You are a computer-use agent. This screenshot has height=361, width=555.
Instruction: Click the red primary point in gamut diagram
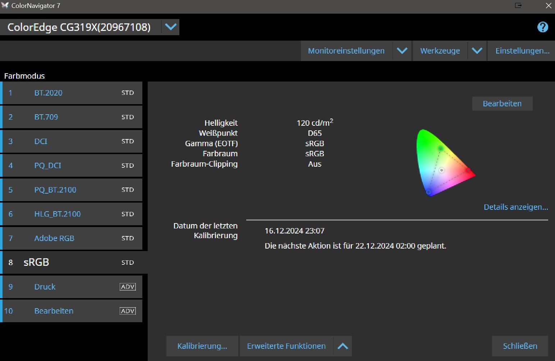468,170
